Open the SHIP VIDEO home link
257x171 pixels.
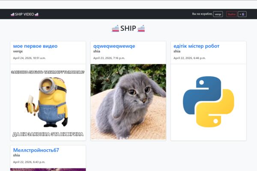tap(24, 14)
